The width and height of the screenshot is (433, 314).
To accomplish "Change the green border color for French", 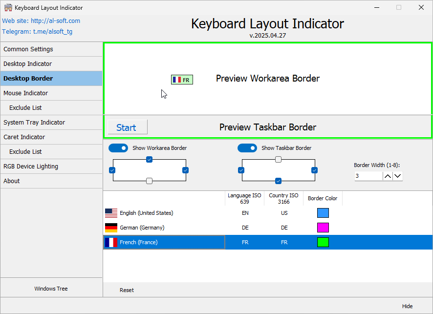I will pos(323,242).
